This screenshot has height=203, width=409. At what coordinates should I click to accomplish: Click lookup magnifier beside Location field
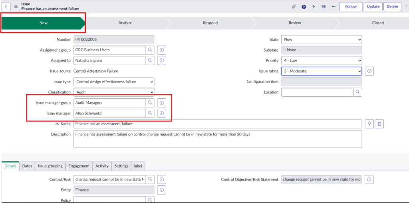click(x=357, y=92)
